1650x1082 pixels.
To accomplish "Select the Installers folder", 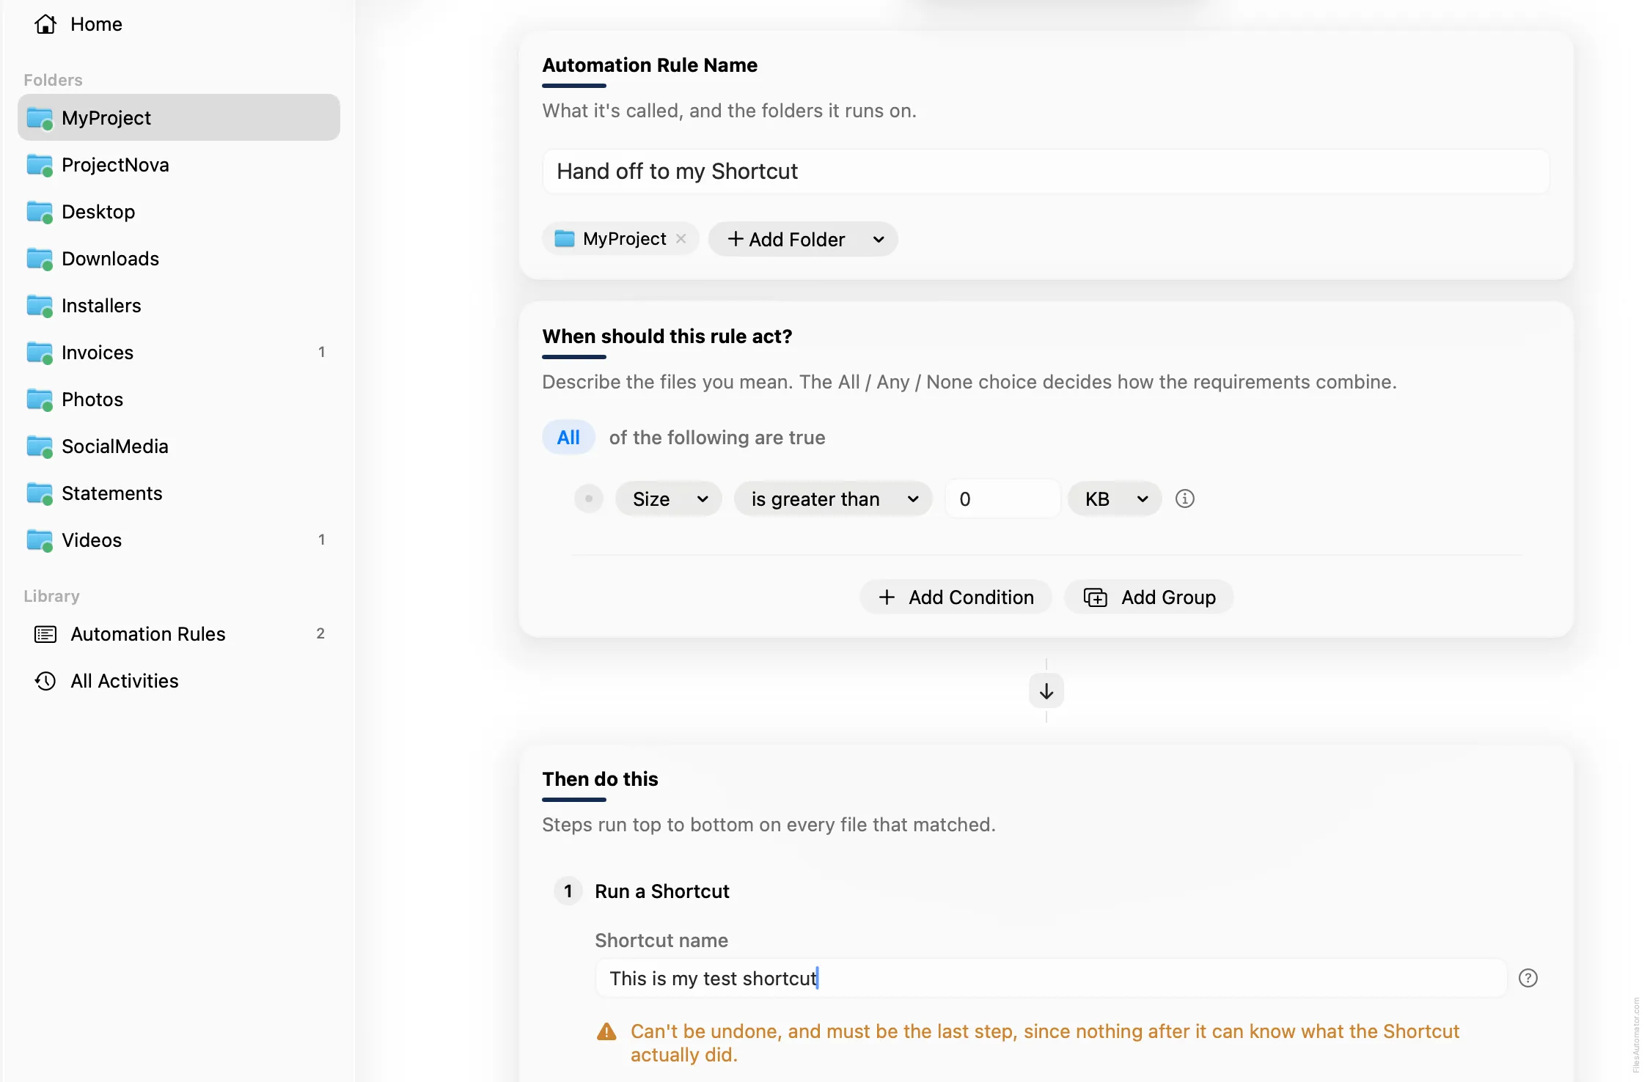I will pyautogui.click(x=178, y=305).
